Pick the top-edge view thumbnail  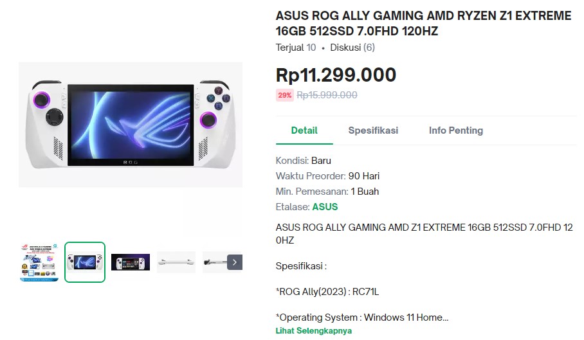pyautogui.click(x=176, y=262)
